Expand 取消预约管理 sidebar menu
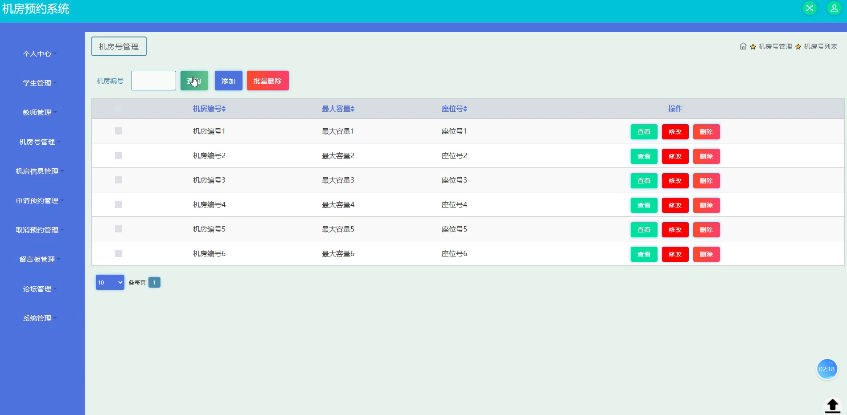Screen dimensions: 847x415 point(40,230)
